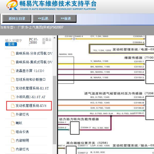Viewport: 154px width, 154px height.
Task: Go forward with the >>前进 button
Action: pos(66,19)
